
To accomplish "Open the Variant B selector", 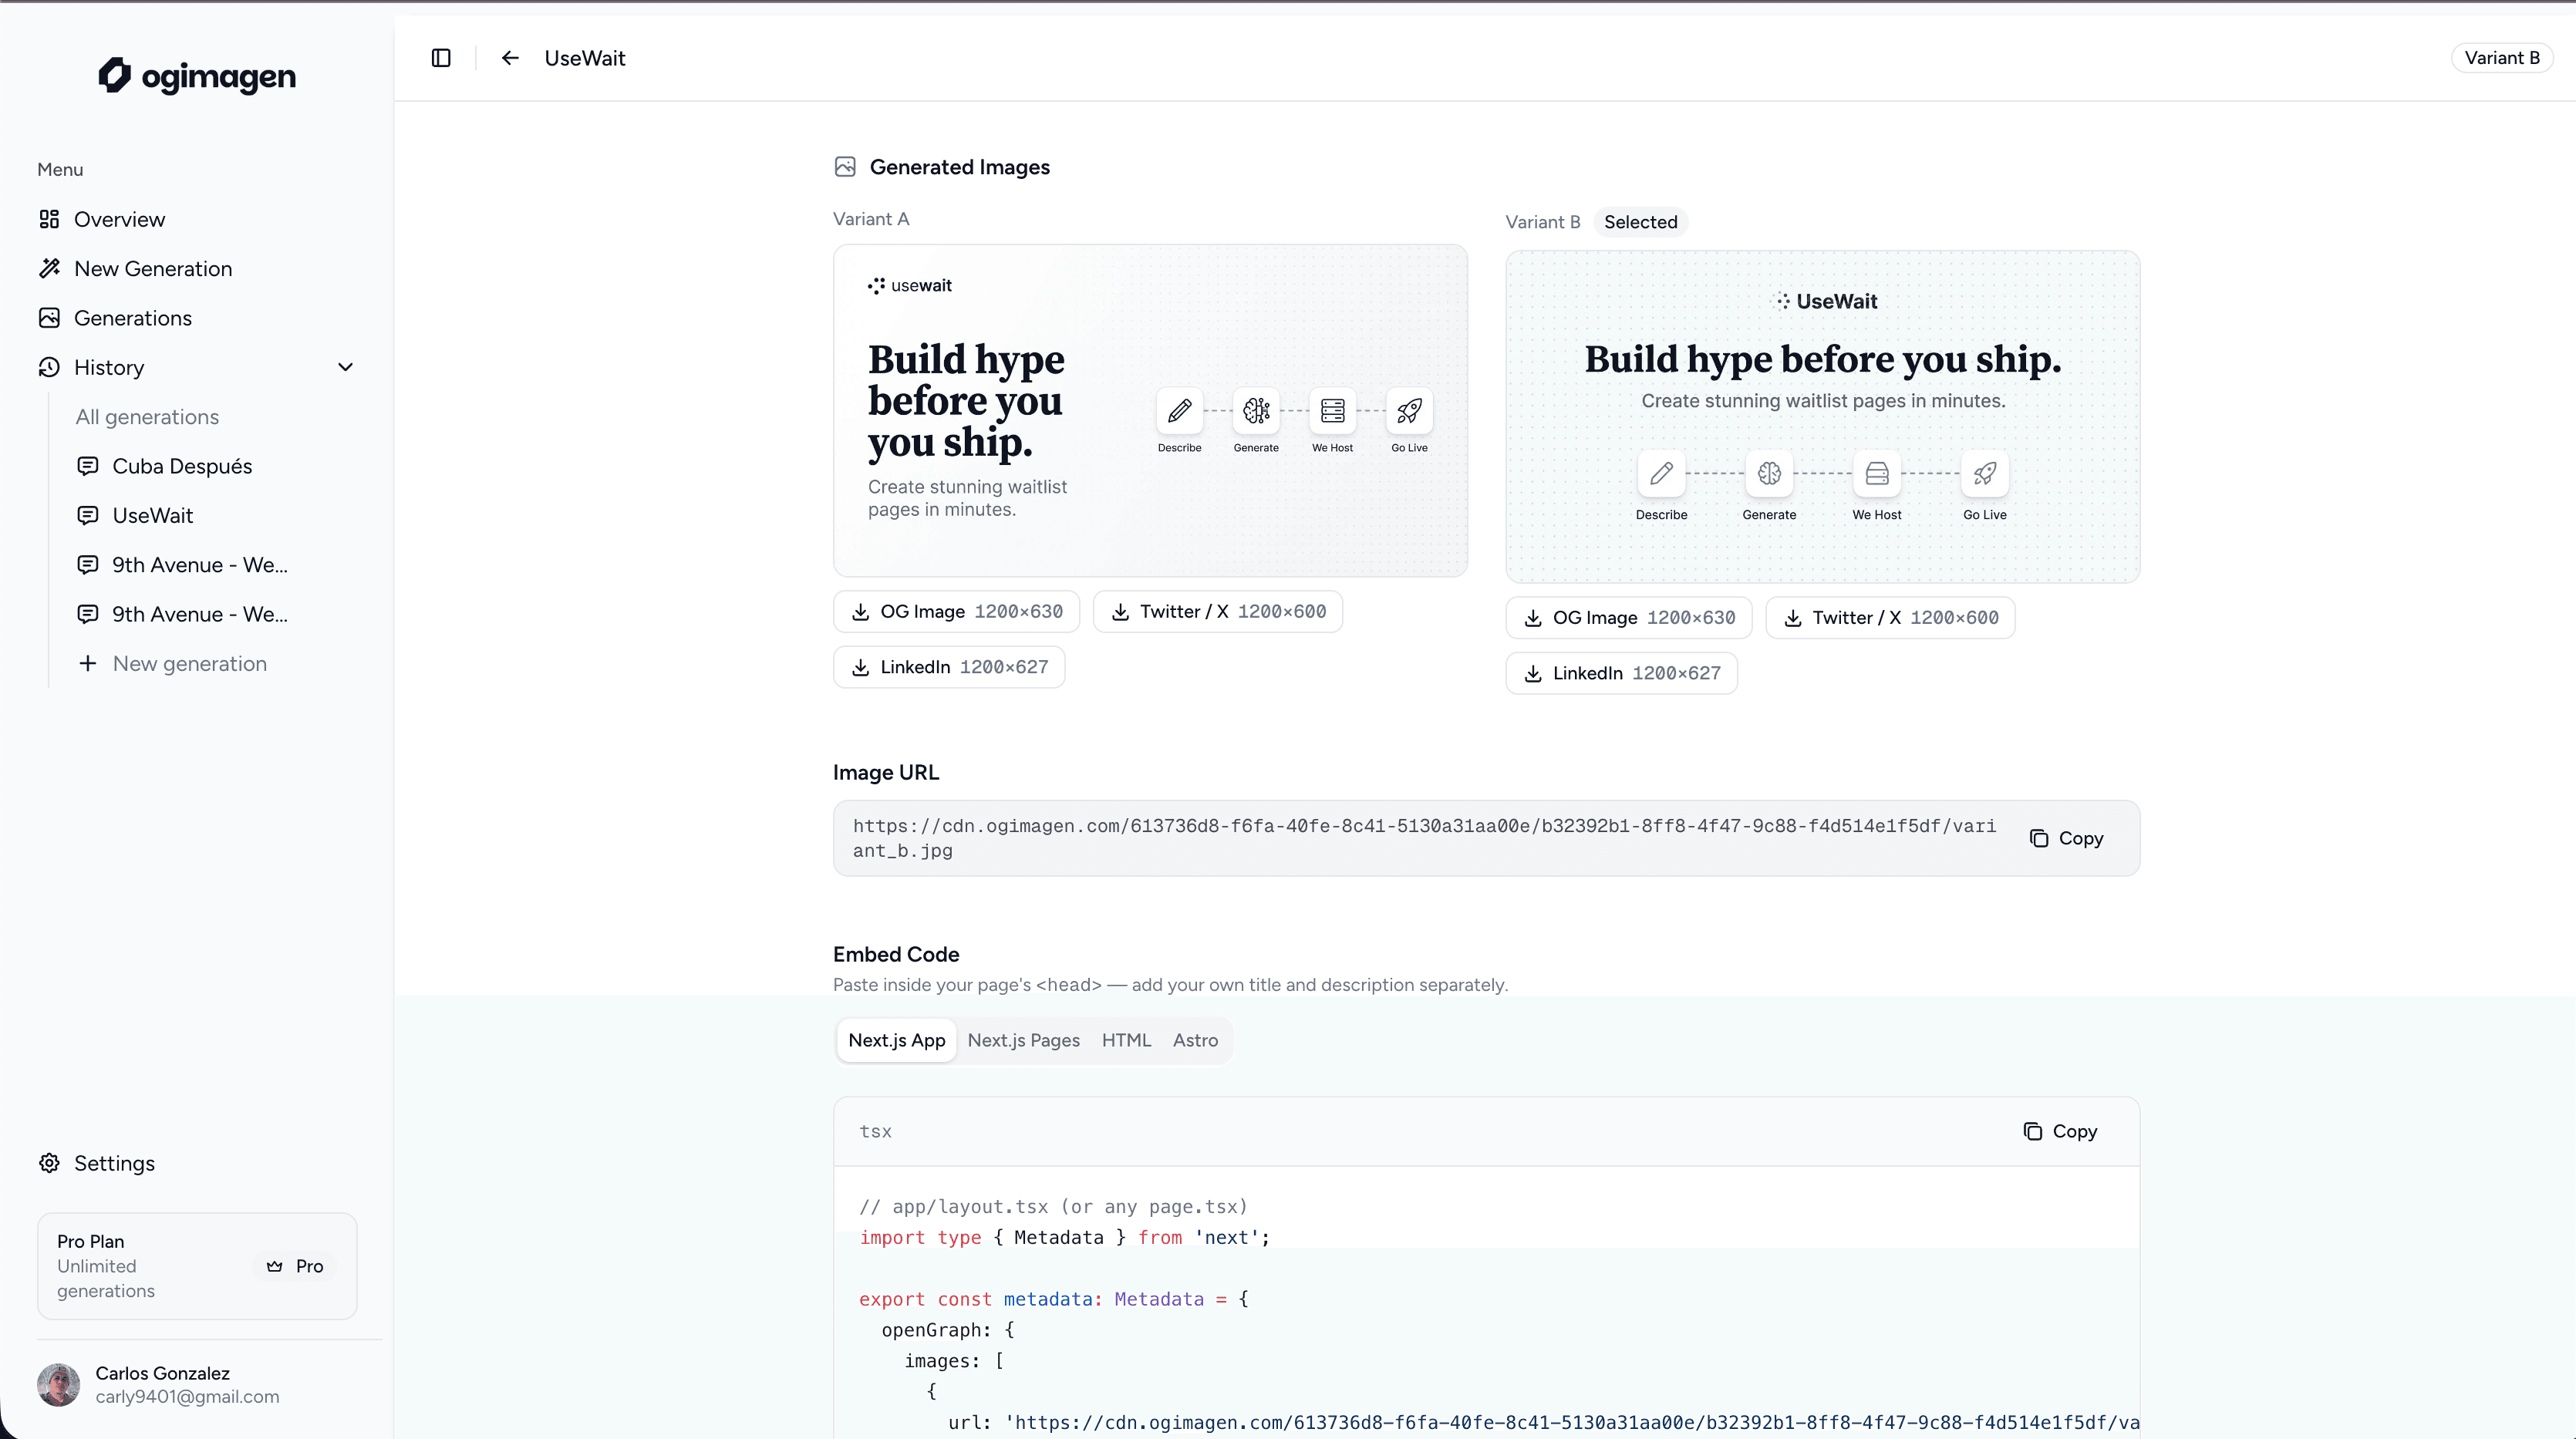I will coord(2501,58).
